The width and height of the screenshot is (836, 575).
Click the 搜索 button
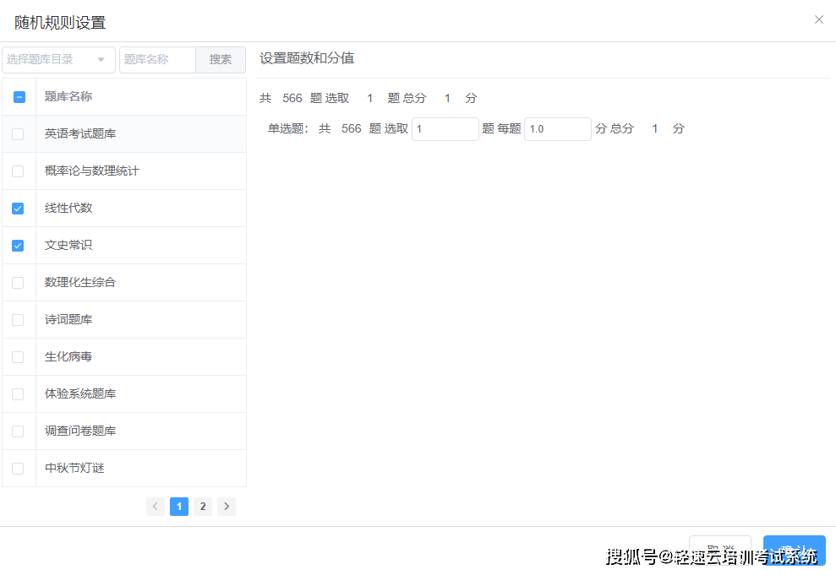[221, 60]
